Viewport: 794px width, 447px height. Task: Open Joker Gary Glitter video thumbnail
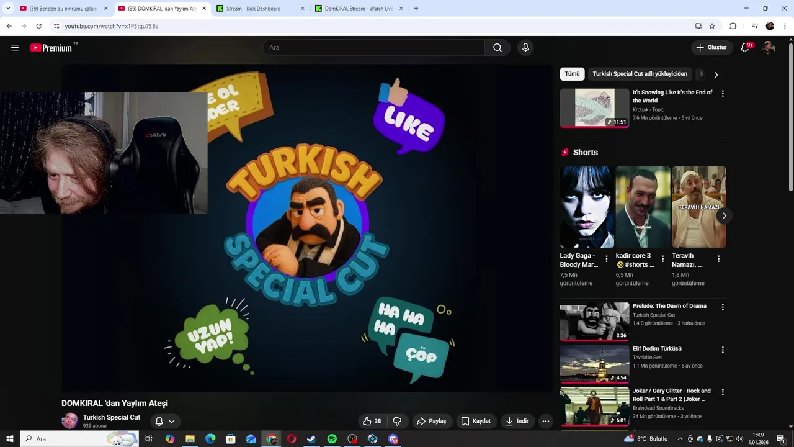(x=594, y=407)
